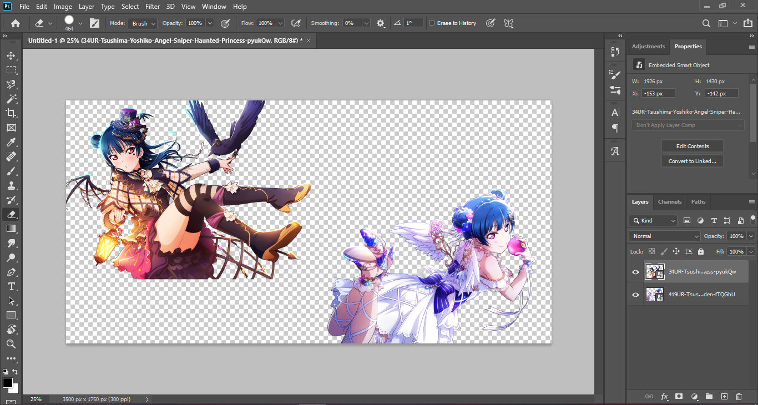This screenshot has width=758, height=405.
Task: Click the search icon in the options bar
Action: point(706,23)
